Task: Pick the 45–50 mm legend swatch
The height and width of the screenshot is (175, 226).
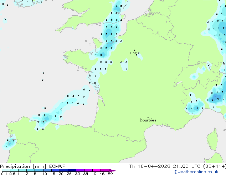Action: coord(105,170)
